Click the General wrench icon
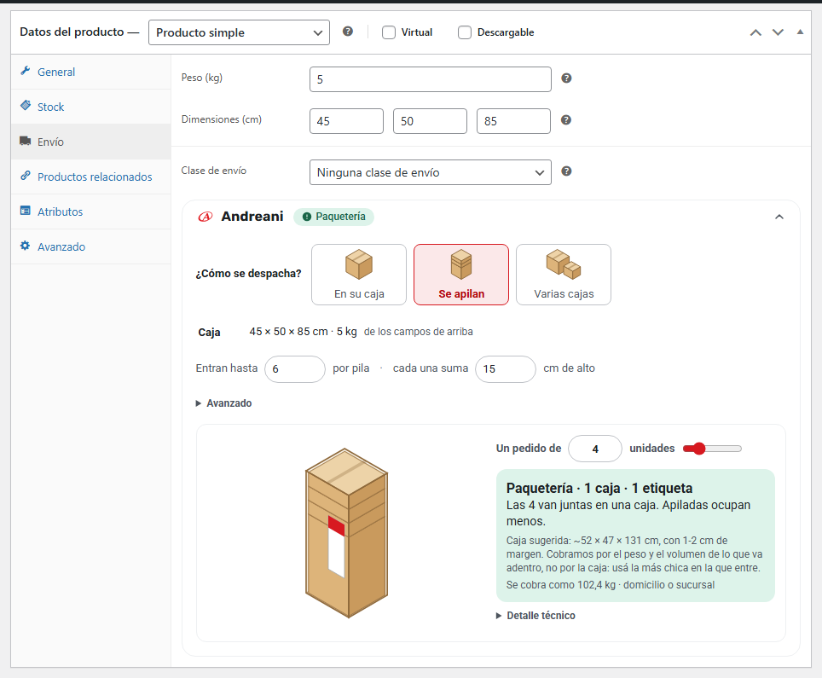 click(x=25, y=71)
